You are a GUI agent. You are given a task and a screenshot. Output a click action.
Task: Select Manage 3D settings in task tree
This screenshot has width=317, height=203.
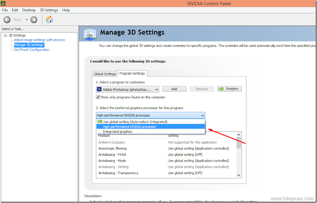point(29,45)
